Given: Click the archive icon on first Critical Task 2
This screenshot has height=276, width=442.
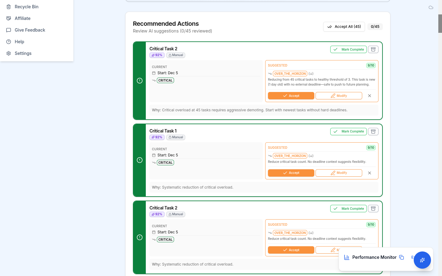Looking at the screenshot, I should coord(373,49).
